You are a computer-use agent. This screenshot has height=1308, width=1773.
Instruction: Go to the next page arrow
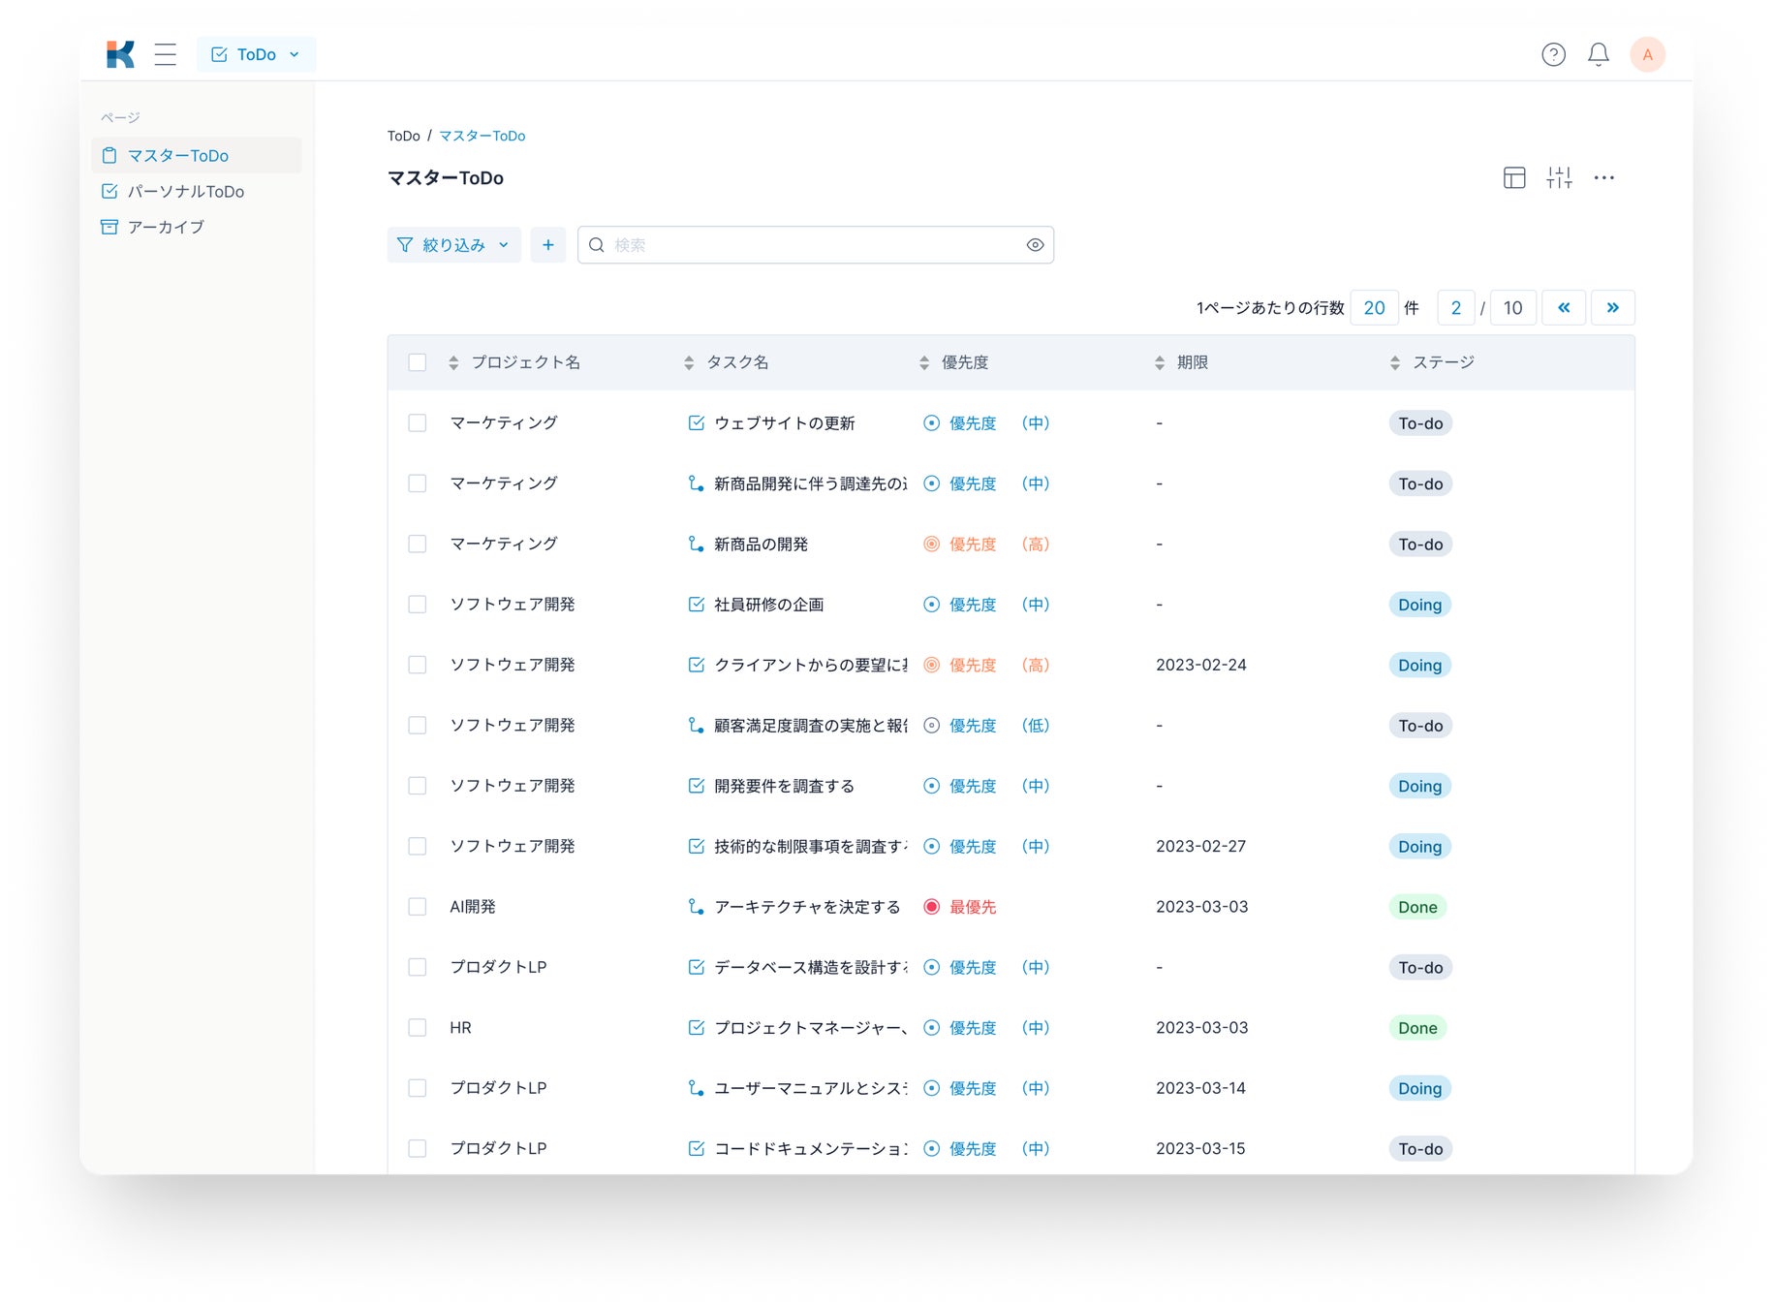[1612, 308]
